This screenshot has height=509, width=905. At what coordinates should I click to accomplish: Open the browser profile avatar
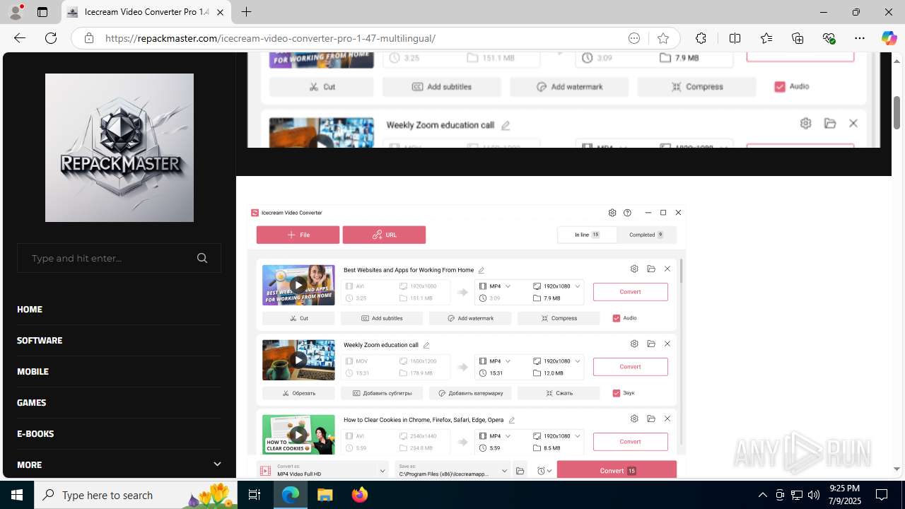[x=15, y=12]
